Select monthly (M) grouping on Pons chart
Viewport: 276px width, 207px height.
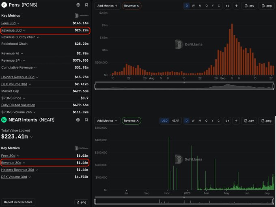click(200, 6)
